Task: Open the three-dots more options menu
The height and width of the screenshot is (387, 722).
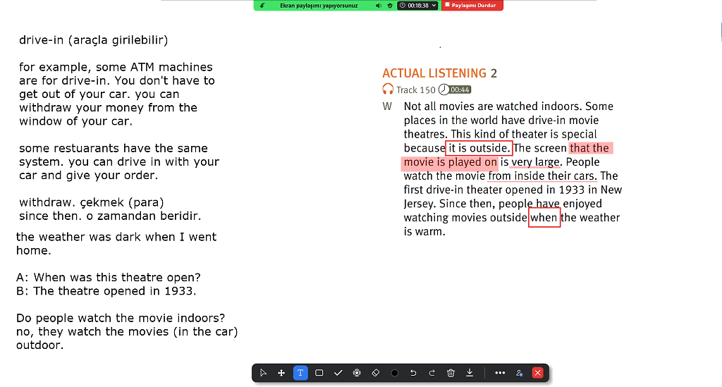Action: (500, 373)
